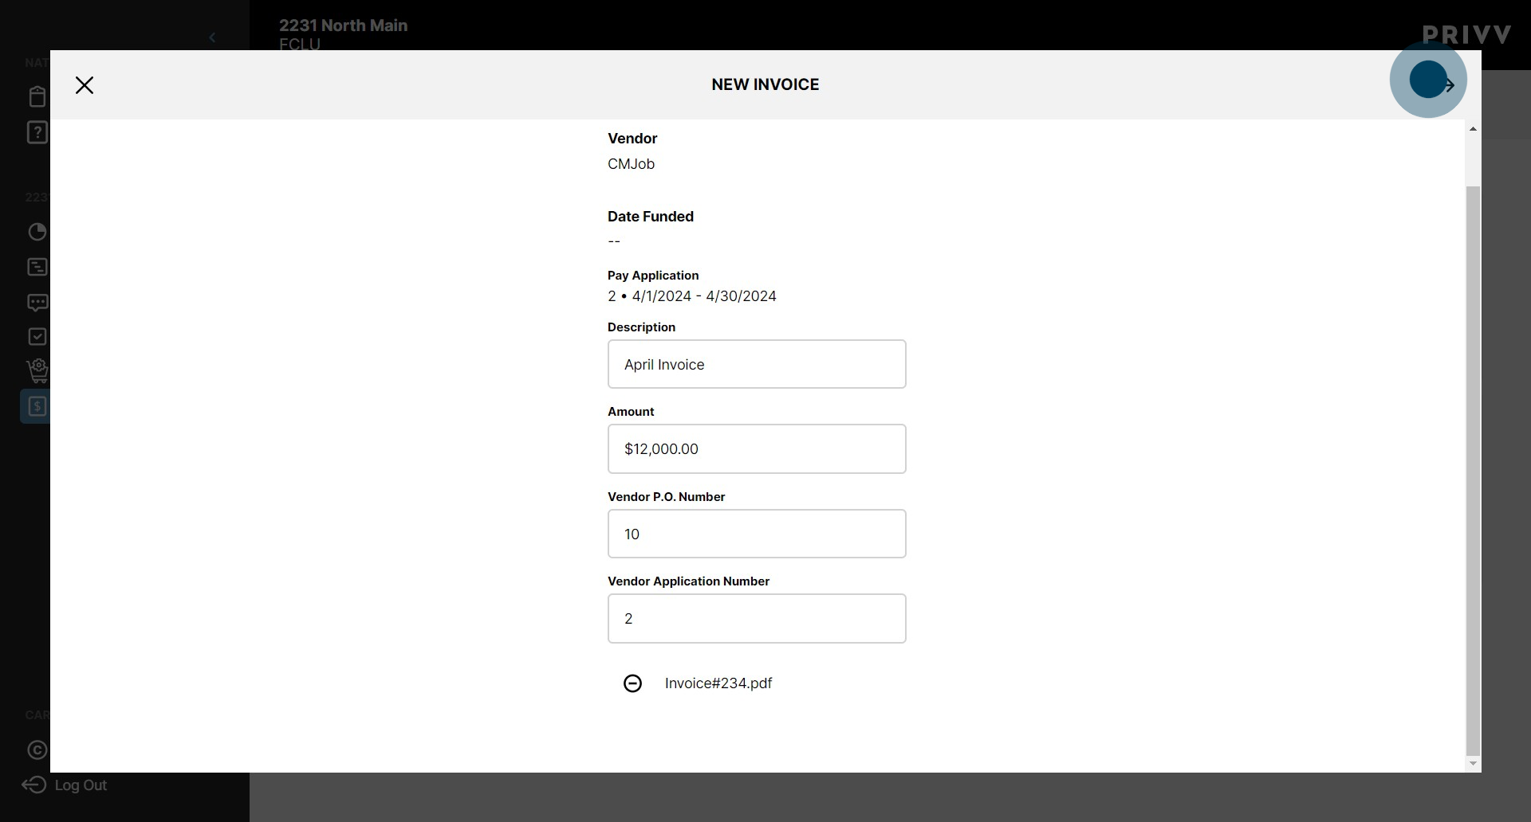Click the dialog vertical scrollbar thumb
This screenshot has height=822, width=1531.
(x=1473, y=470)
